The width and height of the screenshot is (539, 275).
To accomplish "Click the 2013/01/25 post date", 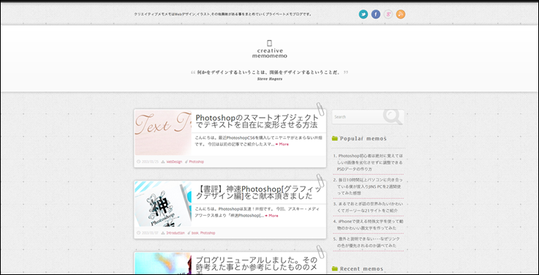I will point(150,162).
